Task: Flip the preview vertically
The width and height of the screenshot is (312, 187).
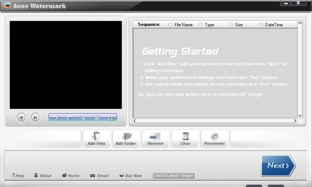Action: point(83,118)
